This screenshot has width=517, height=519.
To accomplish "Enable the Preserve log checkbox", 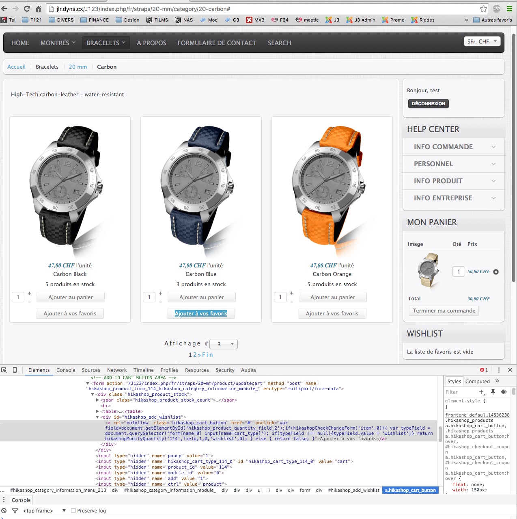I will (73, 510).
